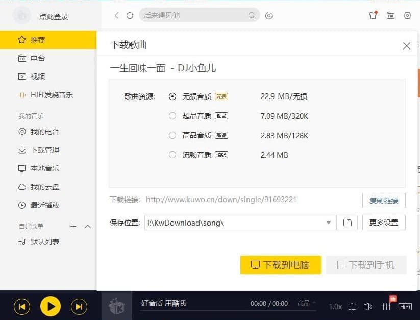Open 我的电台 in the sidebar

click(48, 132)
